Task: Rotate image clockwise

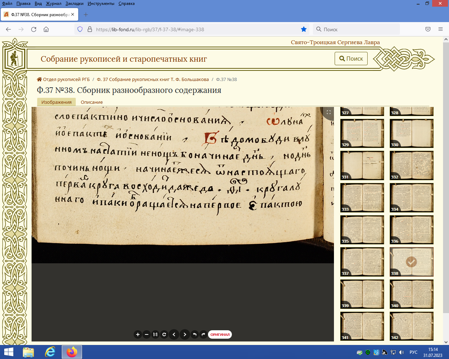Action: coord(203,334)
